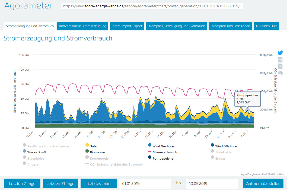Viewport: 287px width, 190px height.
Task: Open the Strompreis und Emissionen tab
Action: coord(230,26)
